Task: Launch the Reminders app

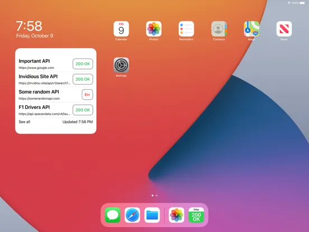Action: [x=186, y=29]
